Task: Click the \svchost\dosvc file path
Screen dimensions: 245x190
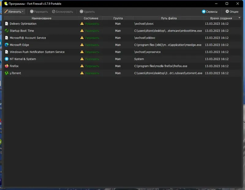Action: pos(144,24)
